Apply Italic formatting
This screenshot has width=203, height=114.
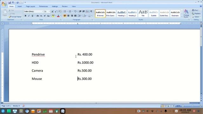coord(29,16)
